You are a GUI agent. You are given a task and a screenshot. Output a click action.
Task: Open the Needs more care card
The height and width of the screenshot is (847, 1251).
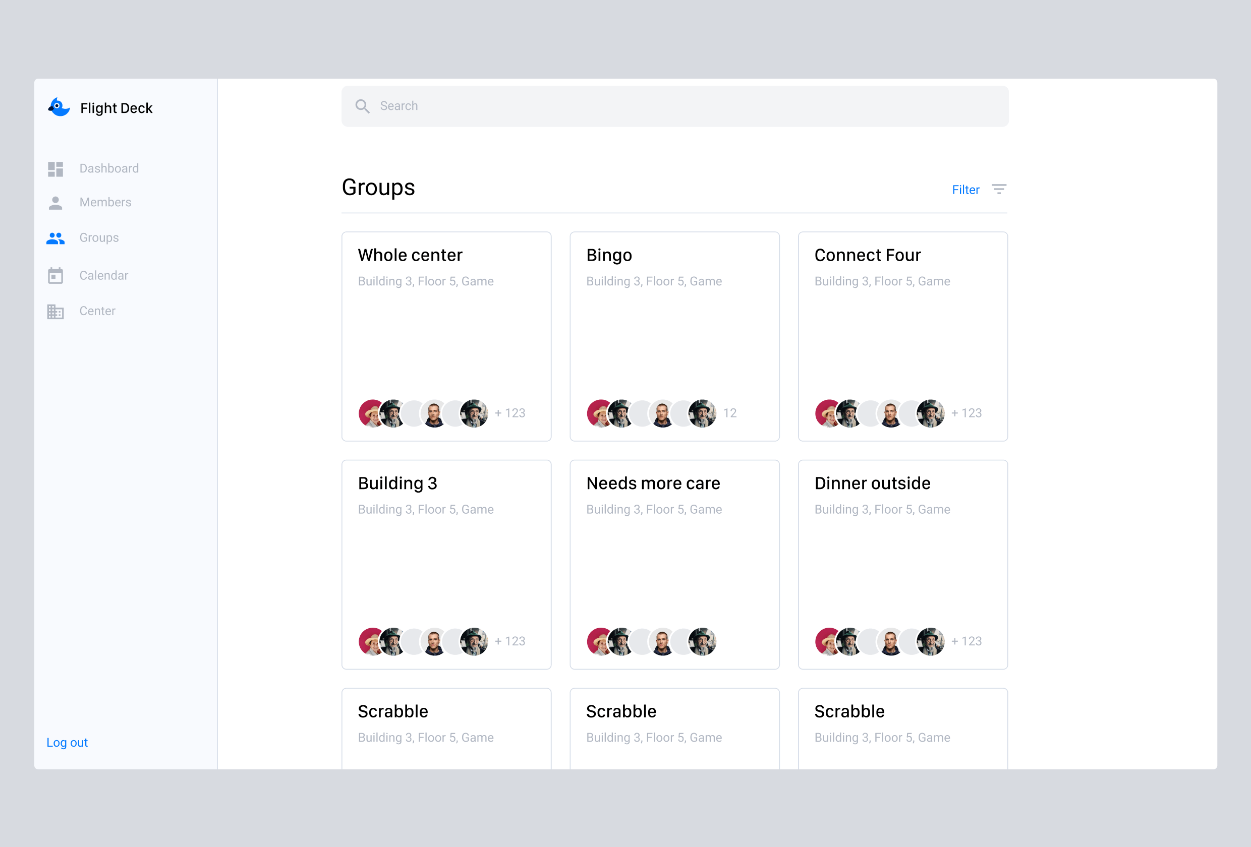click(x=674, y=564)
